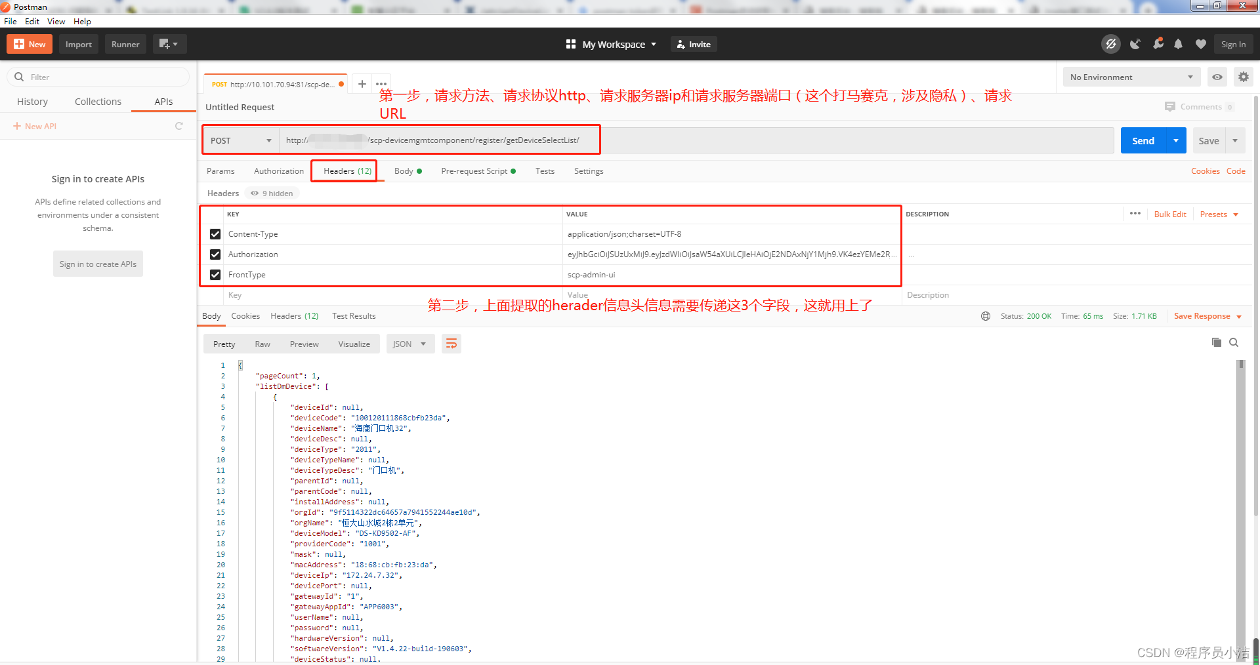
Task: Click the New request plus button
Action: tap(30, 44)
